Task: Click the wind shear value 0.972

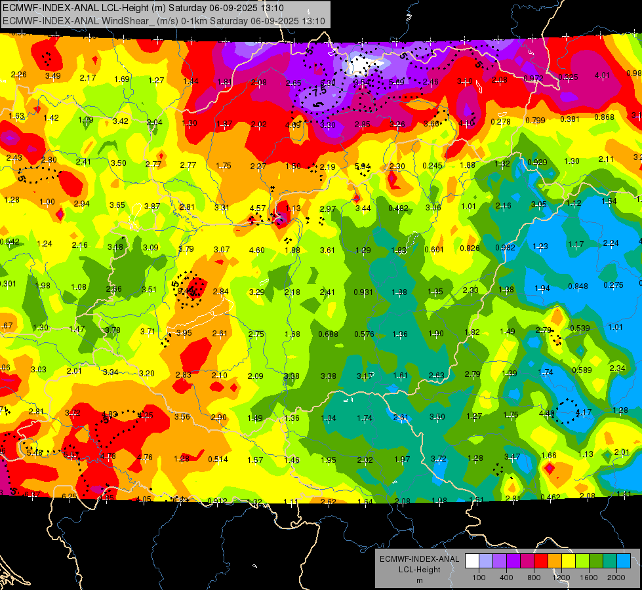Action: coord(534,78)
